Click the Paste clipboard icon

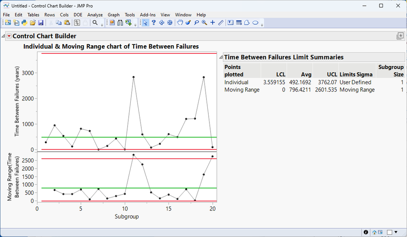pos(67,22)
